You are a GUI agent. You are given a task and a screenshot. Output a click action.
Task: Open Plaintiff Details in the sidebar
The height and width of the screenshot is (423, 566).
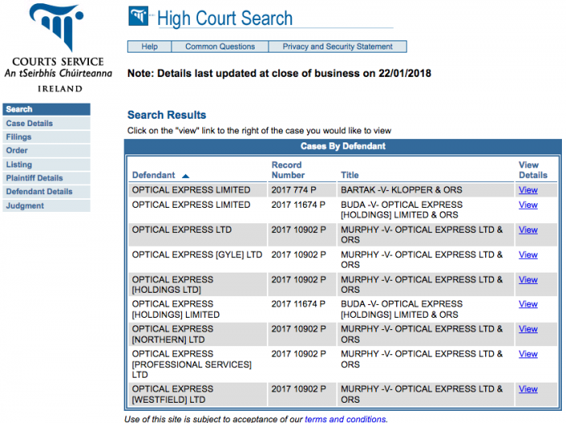(x=47, y=178)
